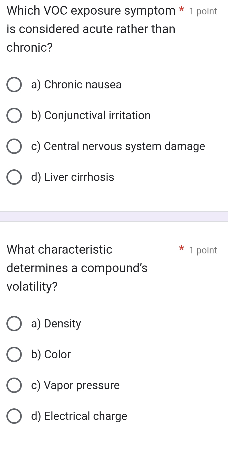
Task: Click the 'Chronic nausea' option text
Action: coord(76,85)
